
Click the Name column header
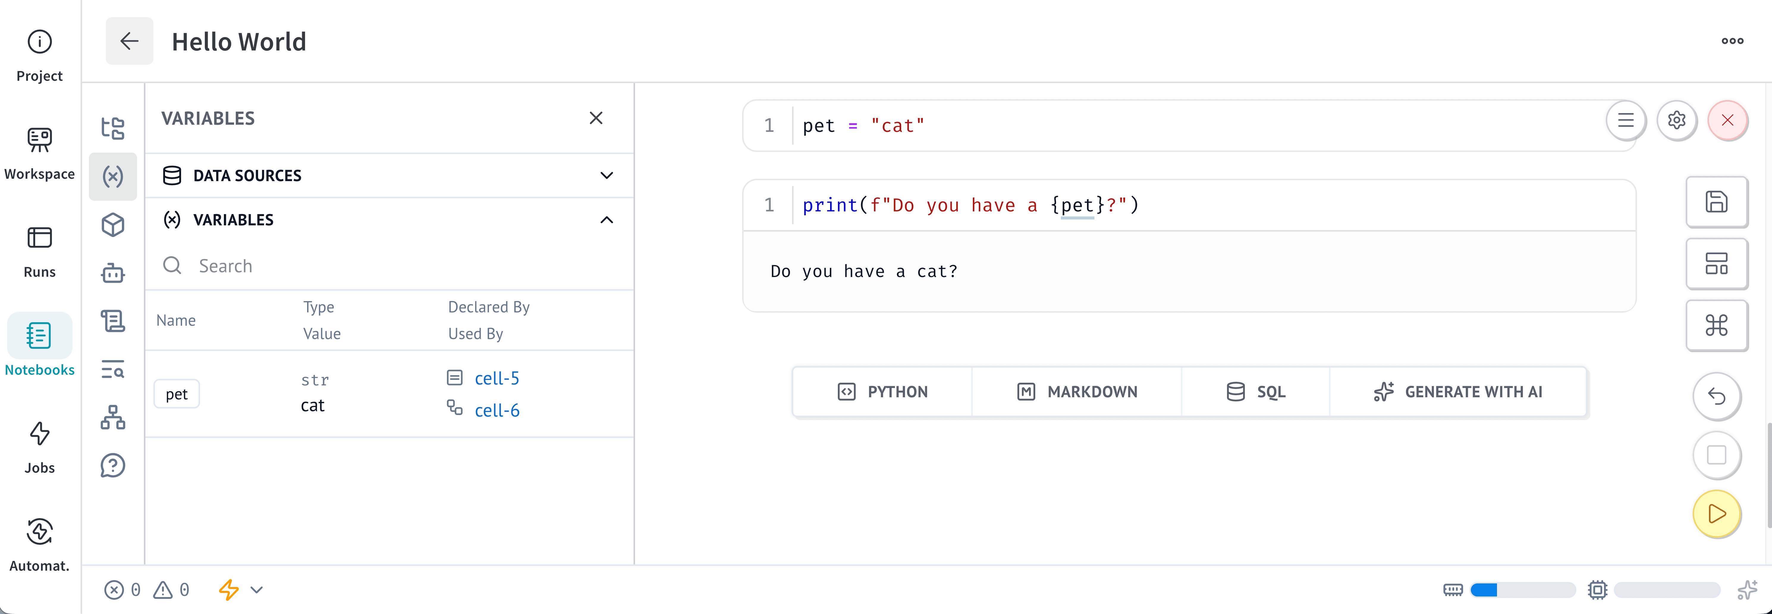coord(176,321)
